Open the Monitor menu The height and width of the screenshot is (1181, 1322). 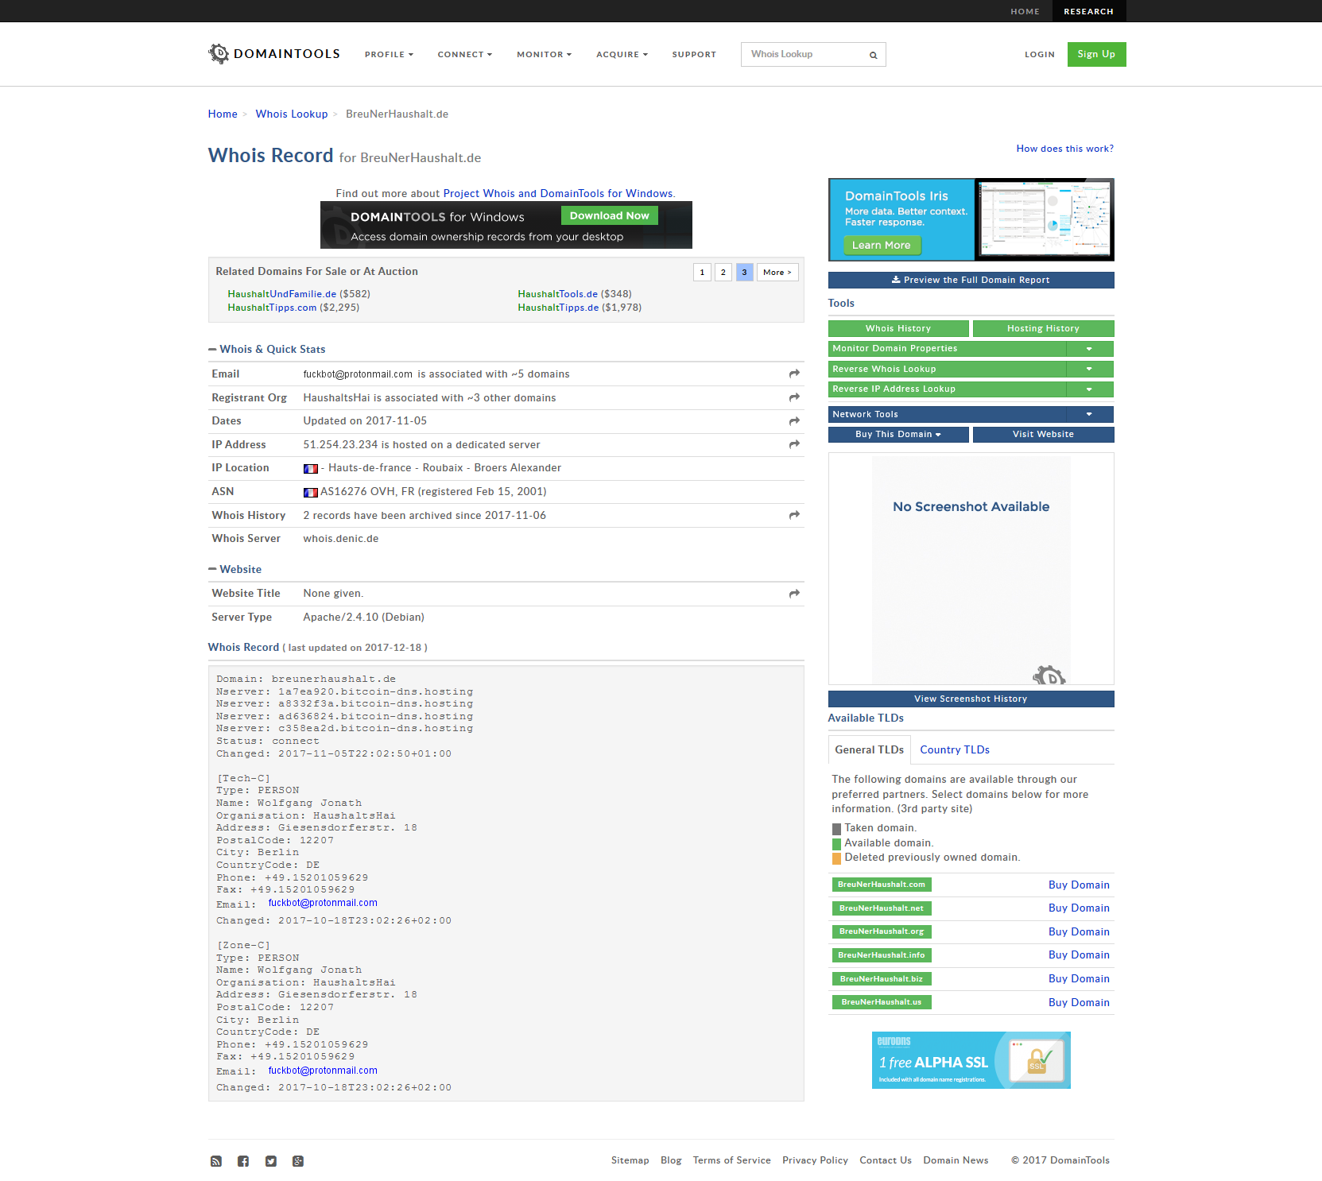tap(544, 55)
